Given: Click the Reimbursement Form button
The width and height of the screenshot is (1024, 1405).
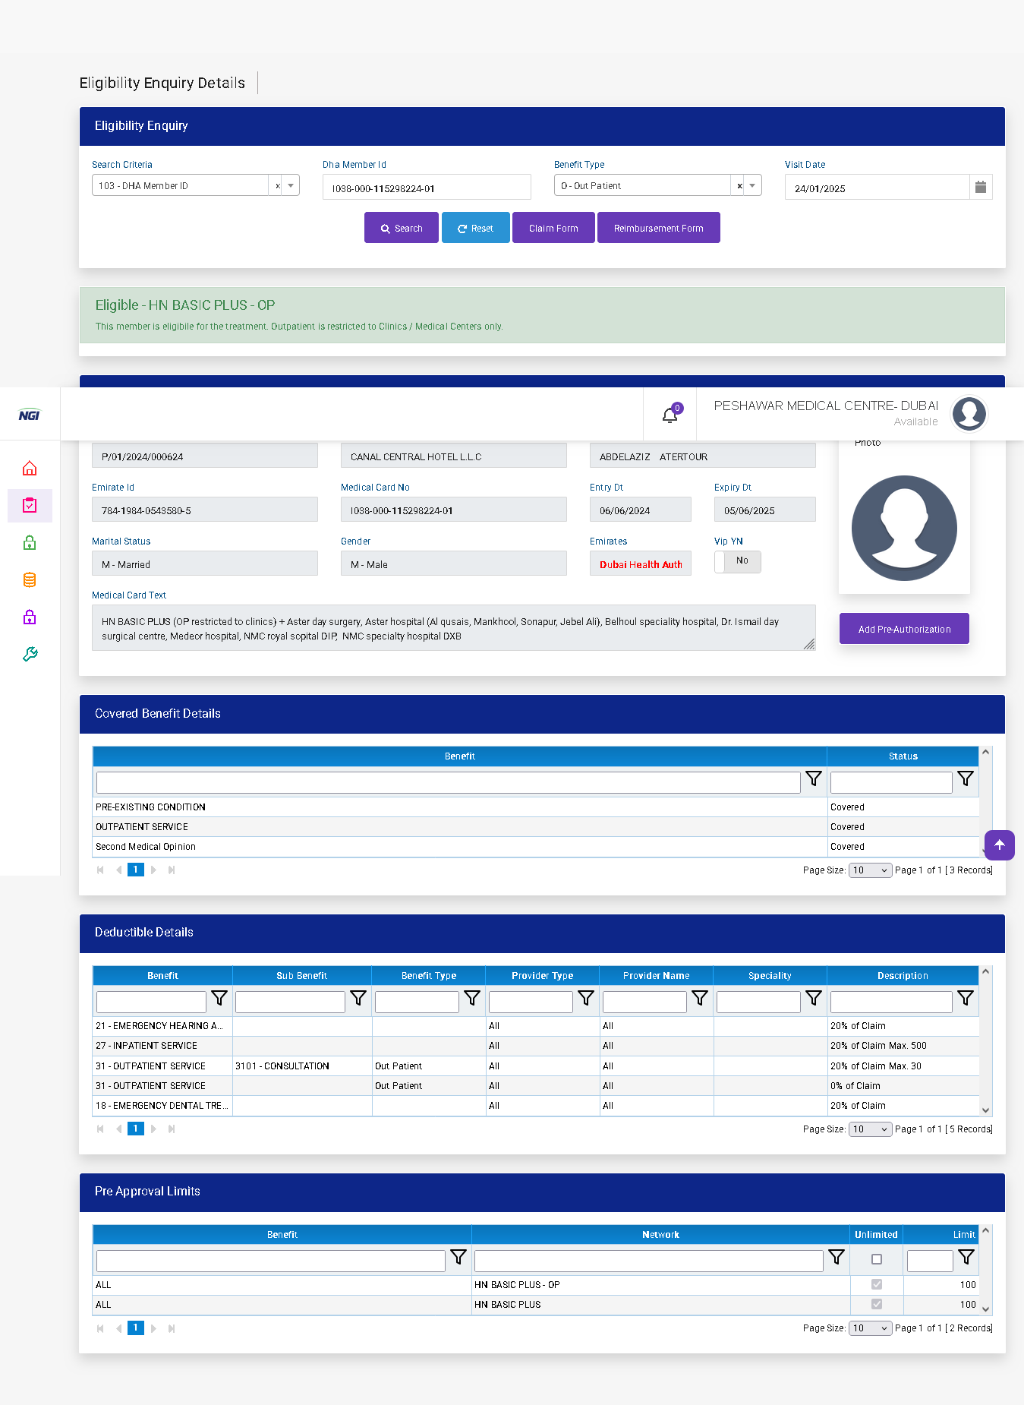Looking at the screenshot, I should click(x=658, y=229).
